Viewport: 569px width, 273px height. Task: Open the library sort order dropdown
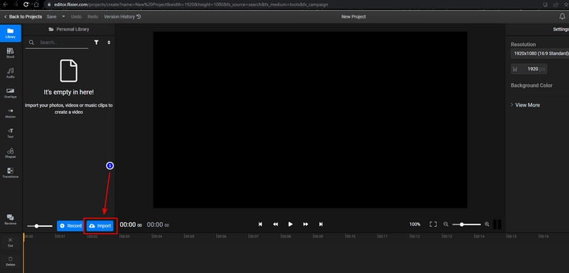click(x=109, y=43)
